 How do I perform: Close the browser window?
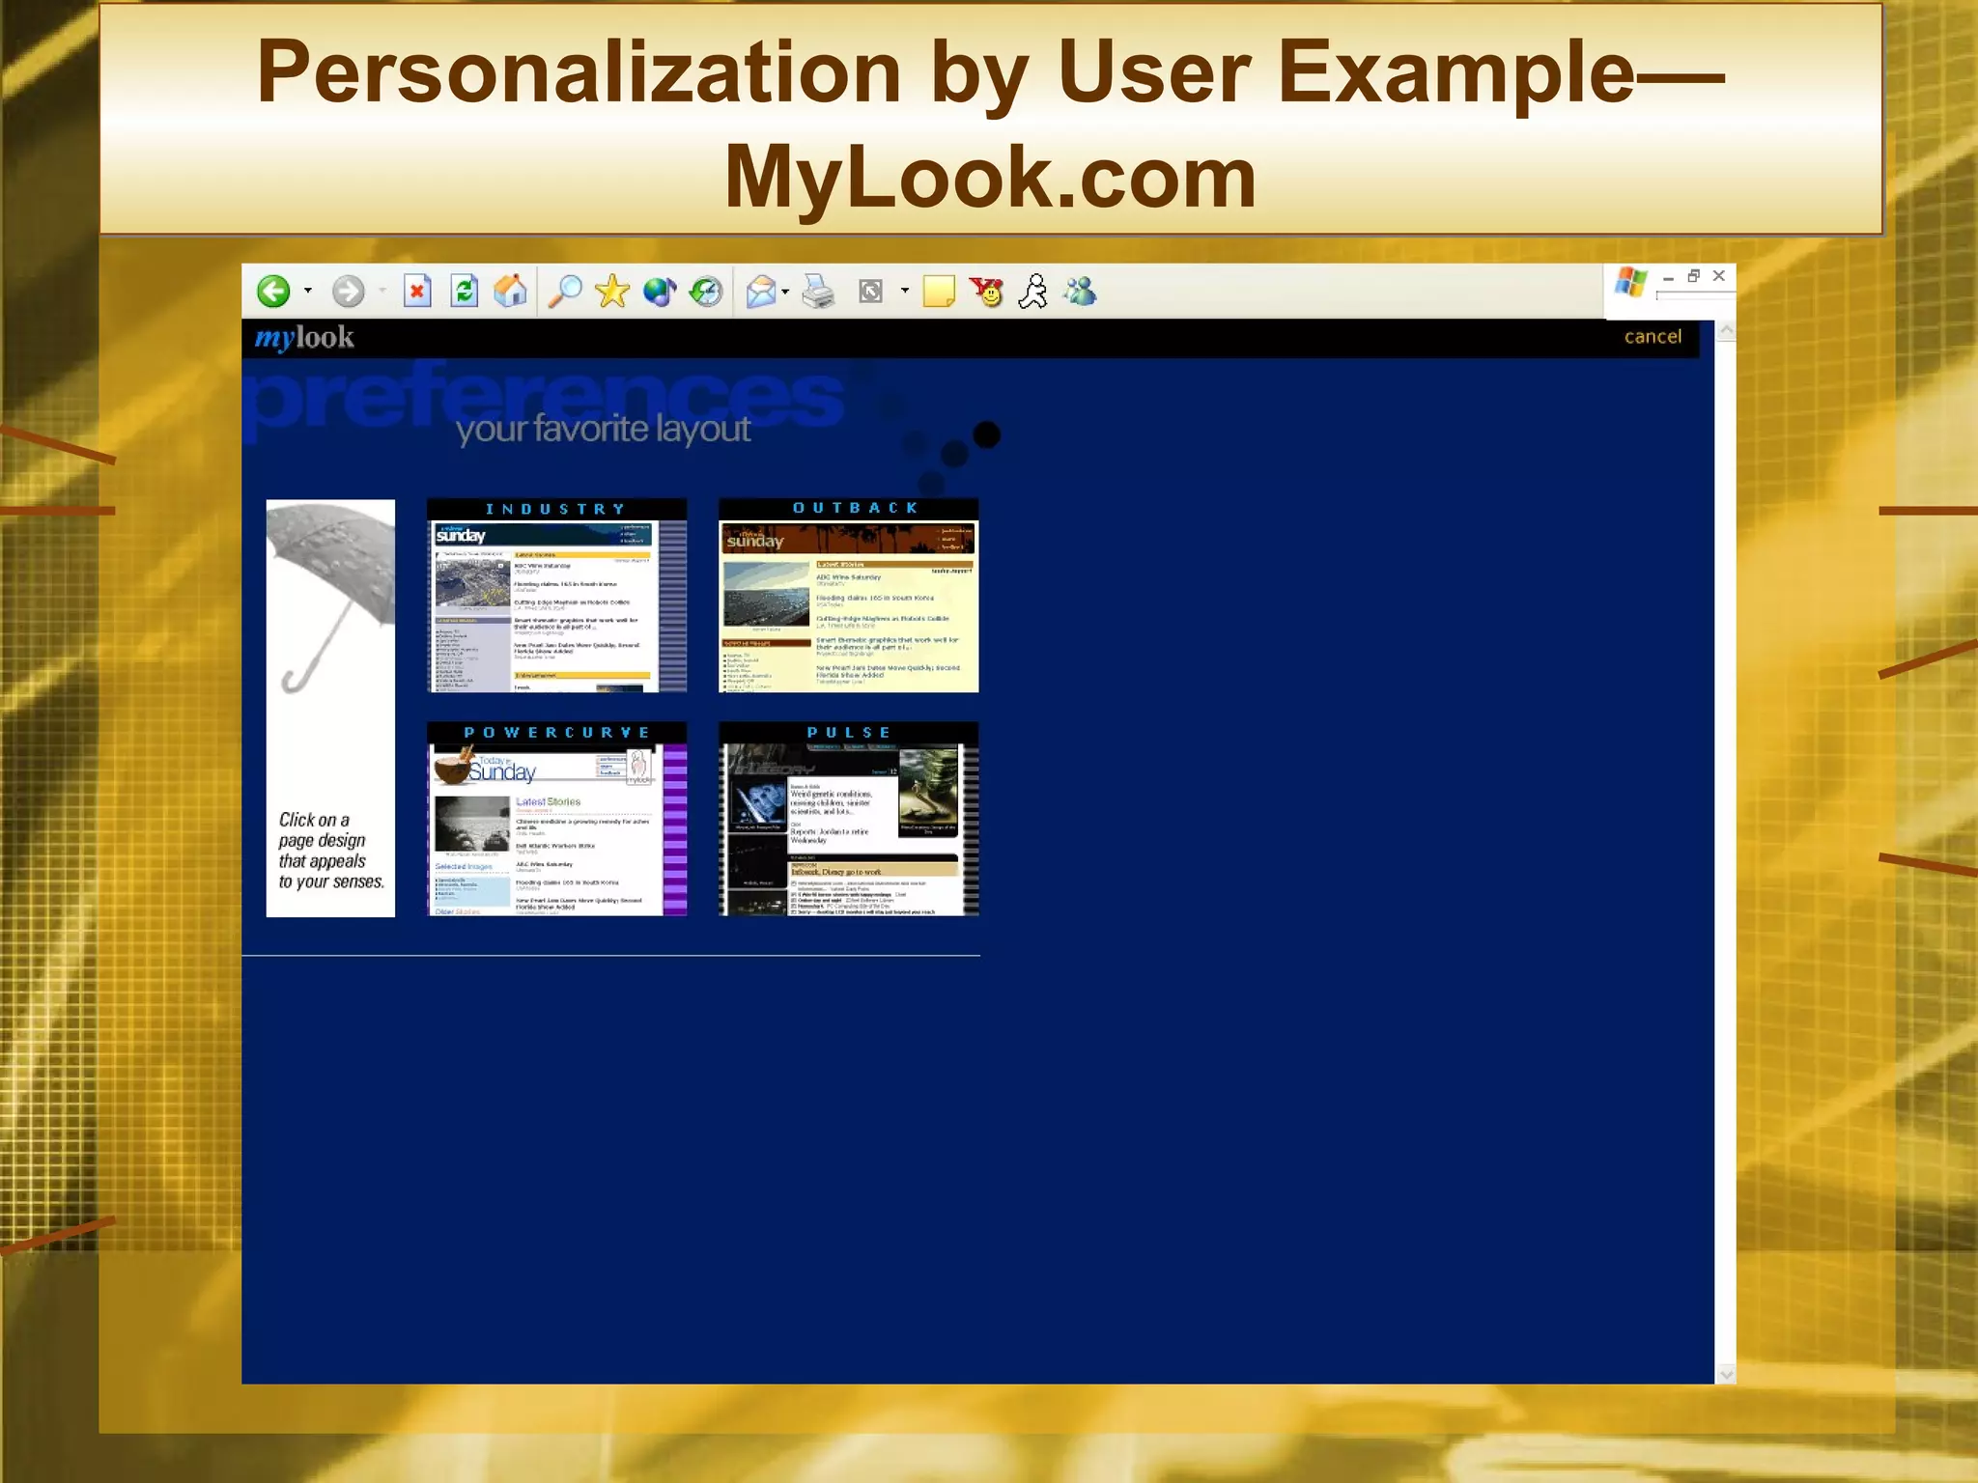[x=1719, y=276]
